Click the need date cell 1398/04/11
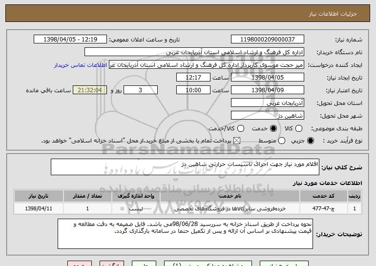Viewport: 376px width, 266px height. coord(39,208)
